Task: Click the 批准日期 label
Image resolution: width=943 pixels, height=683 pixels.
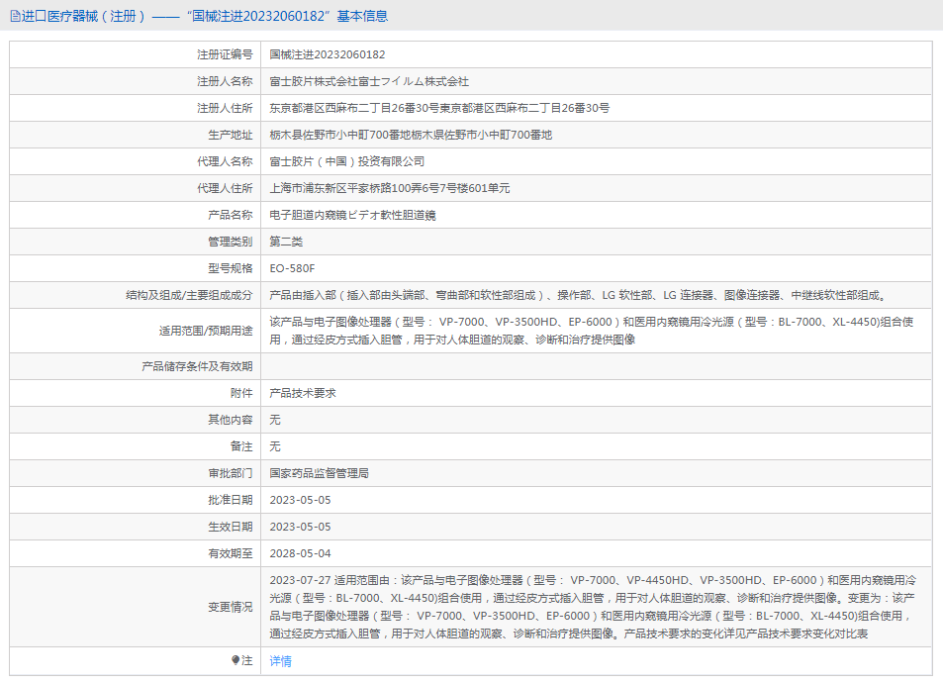Action: coord(231,500)
